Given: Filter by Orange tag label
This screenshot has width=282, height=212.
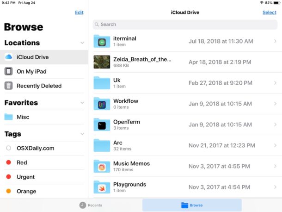Looking at the screenshot, I should pos(26,191).
